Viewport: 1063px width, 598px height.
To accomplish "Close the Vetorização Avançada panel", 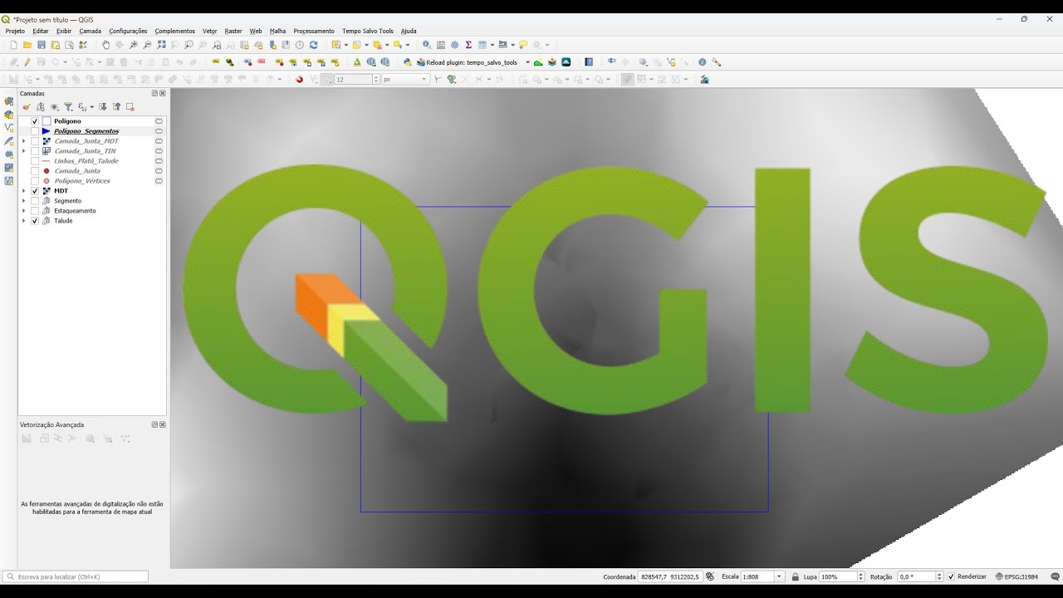I will (x=163, y=424).
